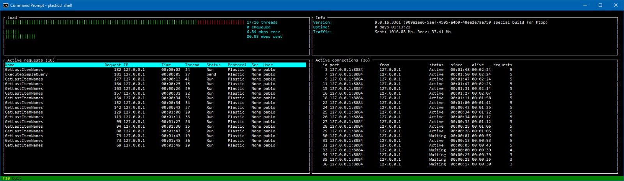The height and width of the screenshot is (181, 624).
Task: Select GetLastItemNames request 129 row
Action: pos(155,112)
